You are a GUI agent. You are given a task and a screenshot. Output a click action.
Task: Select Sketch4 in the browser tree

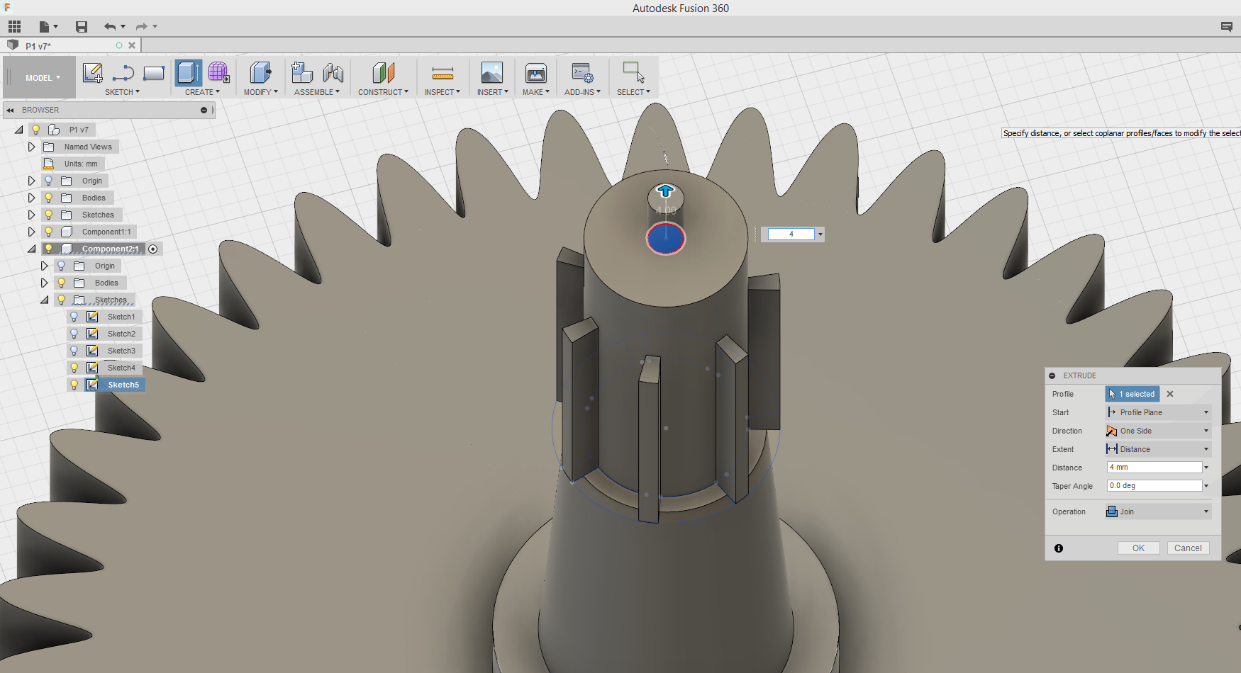121,368
